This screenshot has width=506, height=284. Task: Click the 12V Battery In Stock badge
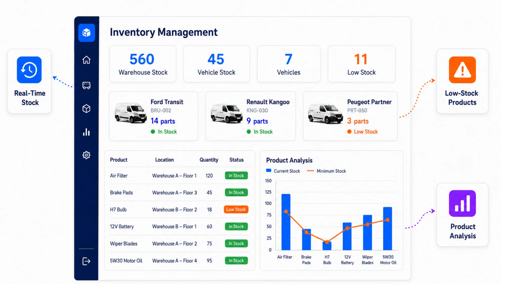tap(236, 226)
